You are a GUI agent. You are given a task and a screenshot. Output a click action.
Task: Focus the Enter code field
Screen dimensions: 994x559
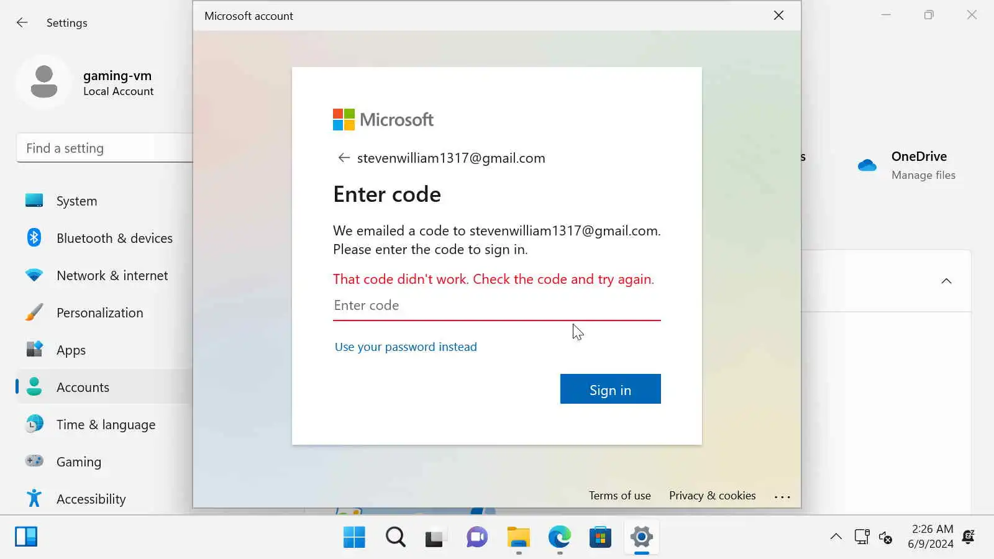(496, 306)
